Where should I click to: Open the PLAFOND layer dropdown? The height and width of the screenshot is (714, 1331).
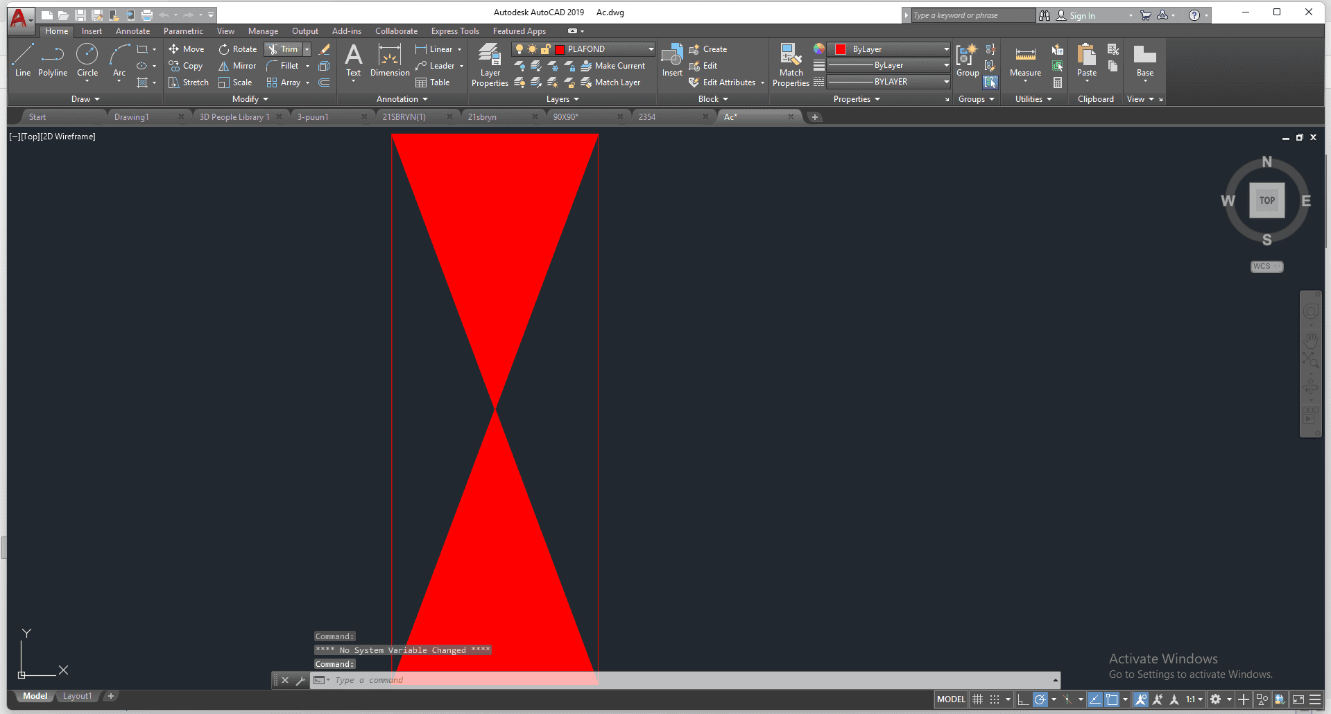(x=651, y=49)
